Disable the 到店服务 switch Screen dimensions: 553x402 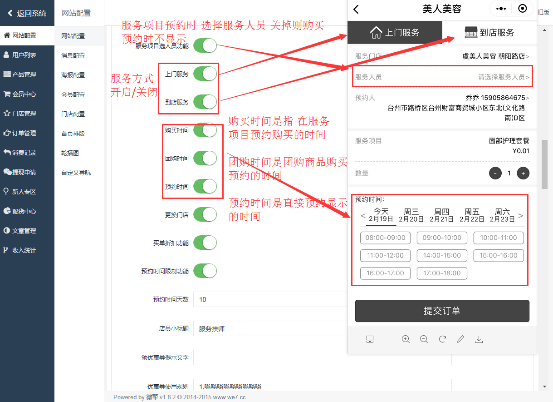[x=205, y=102]
